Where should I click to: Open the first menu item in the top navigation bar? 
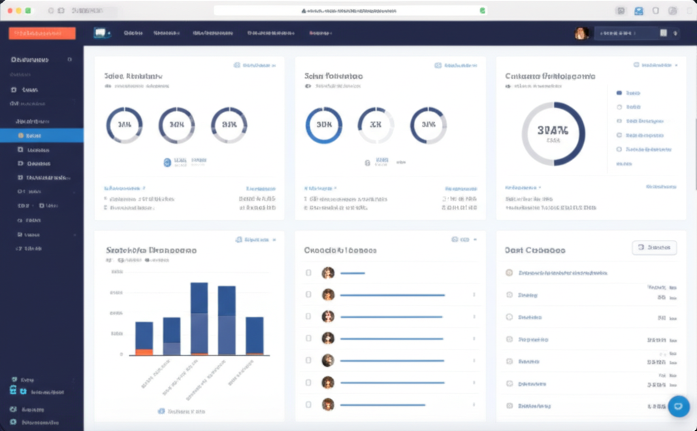pyautogui.click(x=133, y=33)
